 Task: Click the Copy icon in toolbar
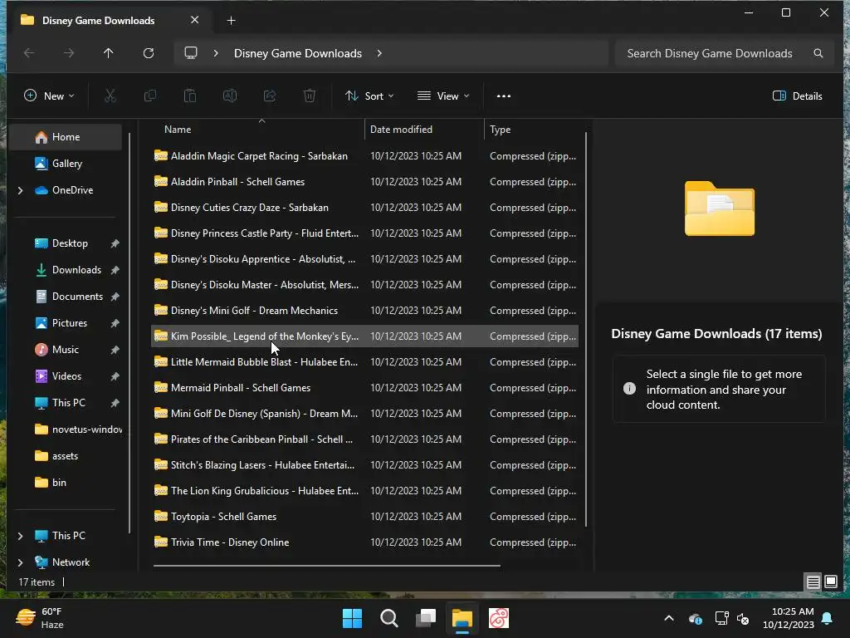[x=150, y=96]
